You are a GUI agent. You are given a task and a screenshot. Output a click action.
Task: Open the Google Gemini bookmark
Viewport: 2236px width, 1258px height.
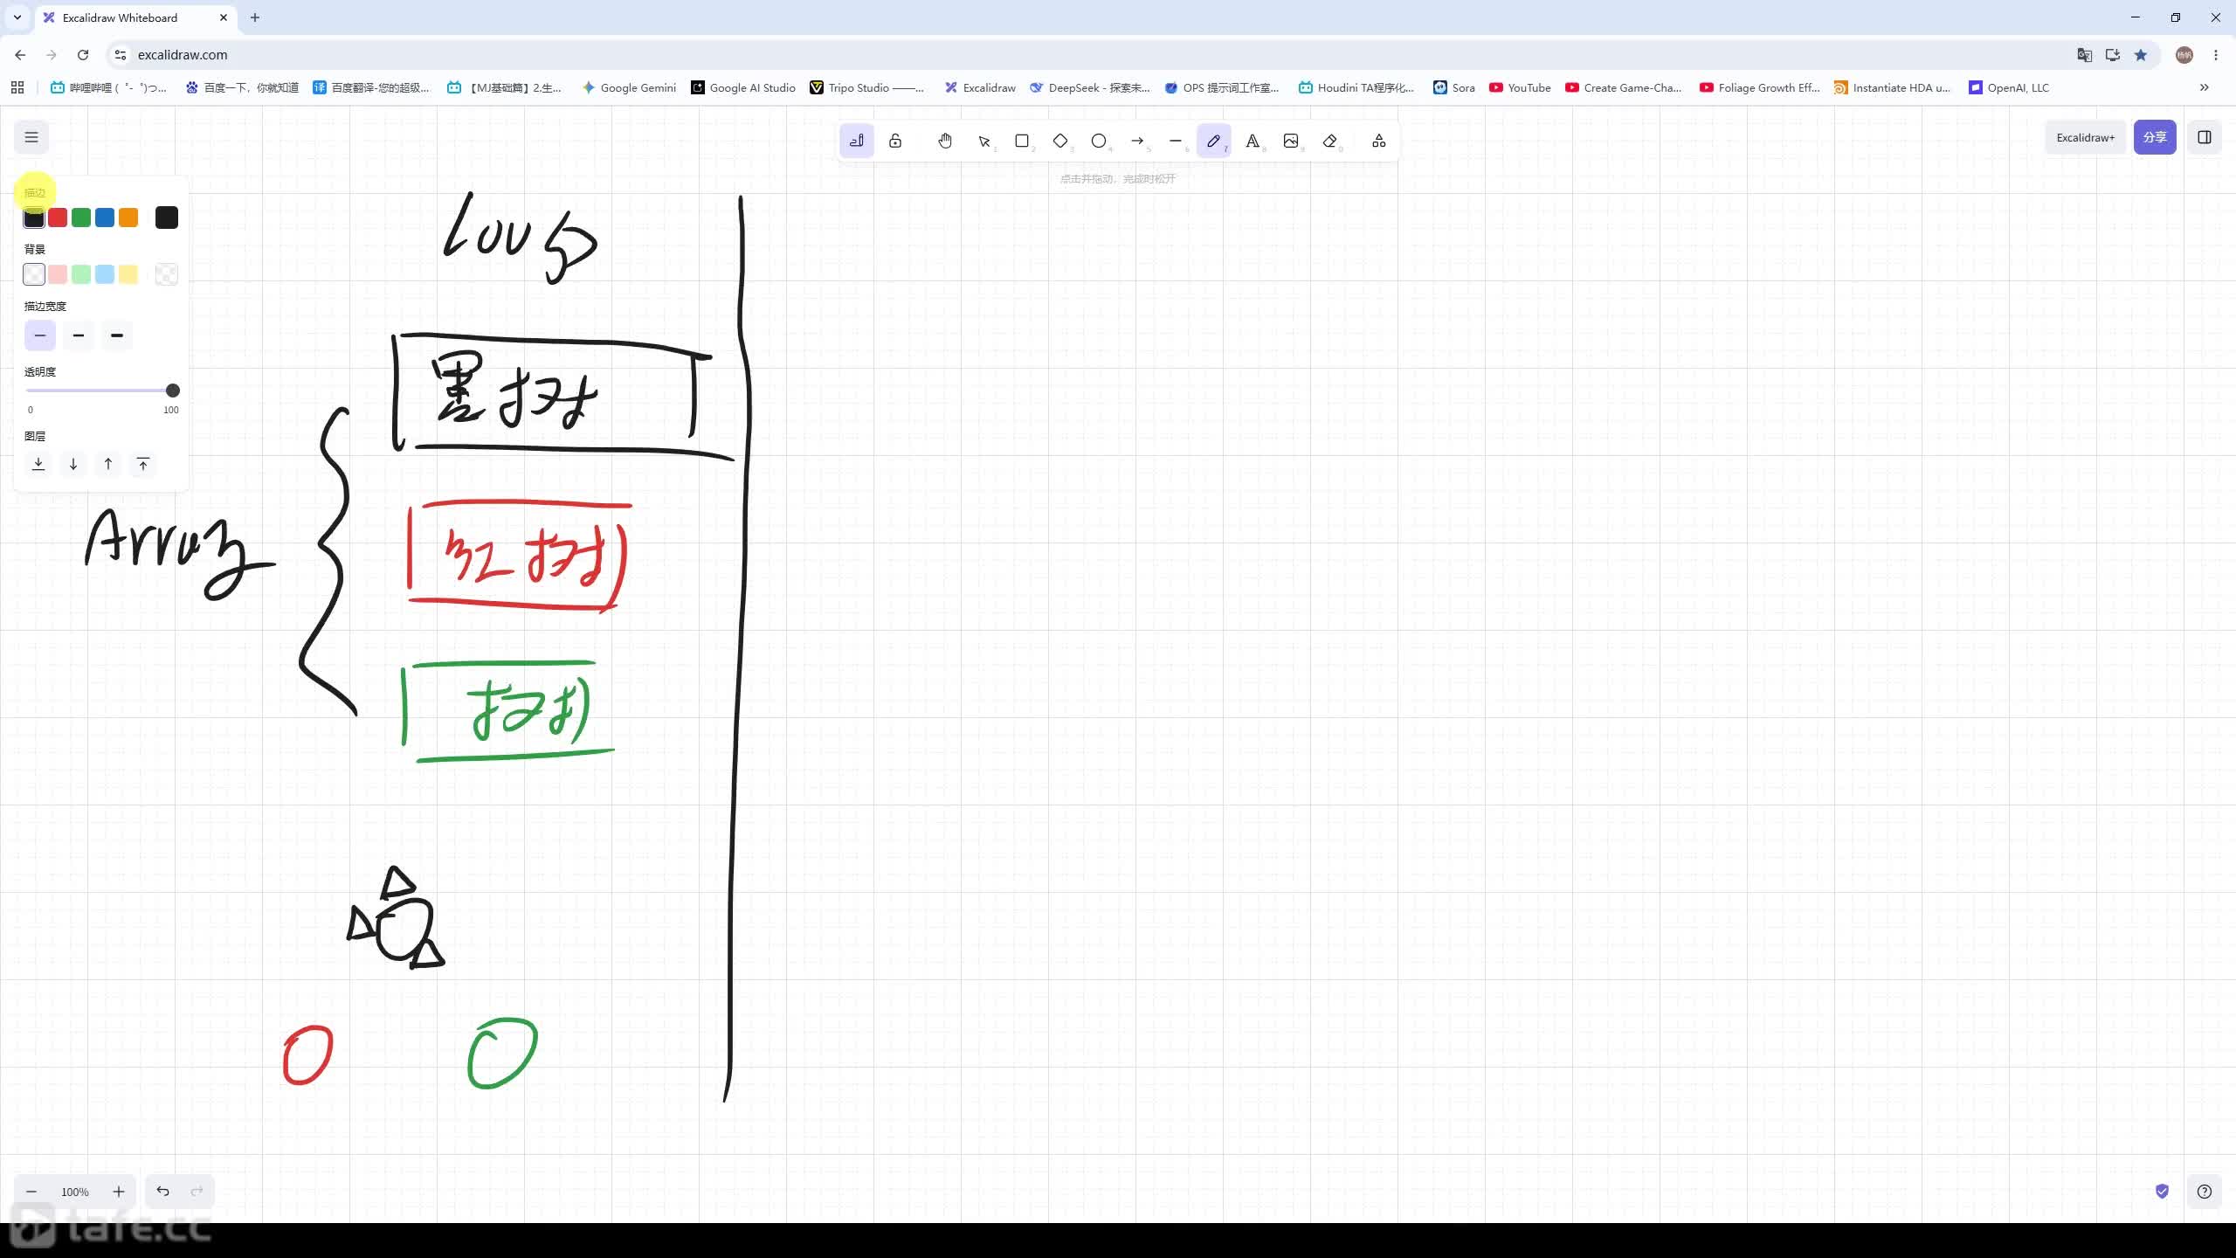click(x=629, y=87)
